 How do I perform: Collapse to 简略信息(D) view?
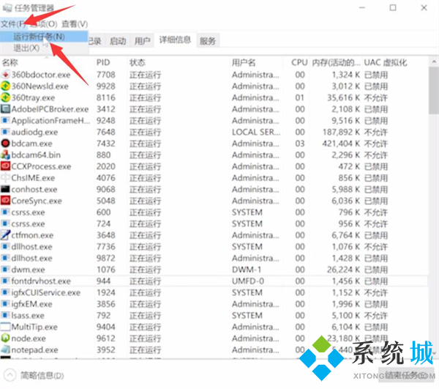[34, 375]
